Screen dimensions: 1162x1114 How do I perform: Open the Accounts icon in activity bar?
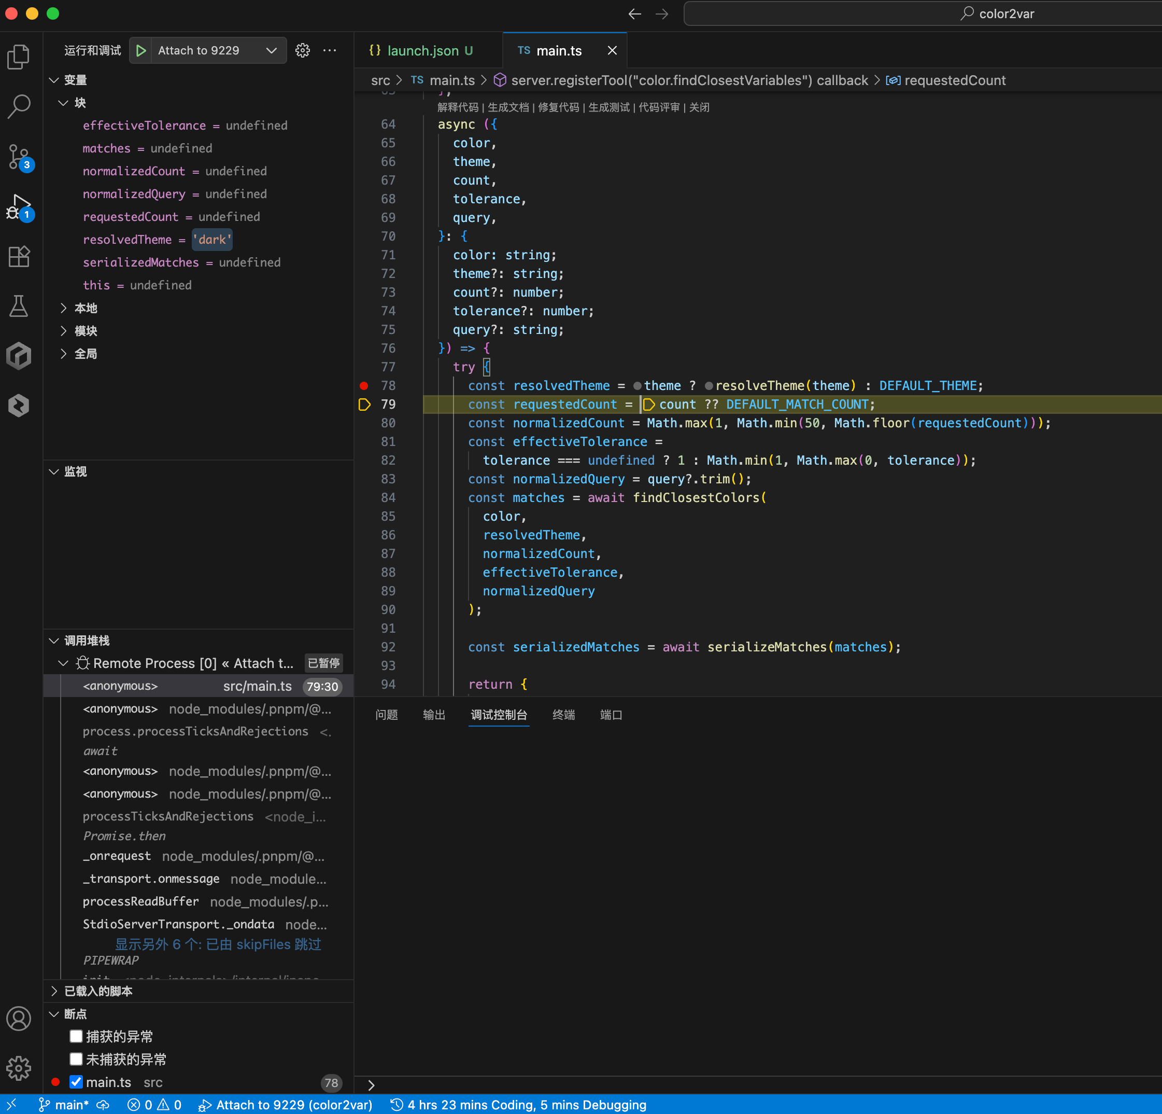(x=19, y=1019)
